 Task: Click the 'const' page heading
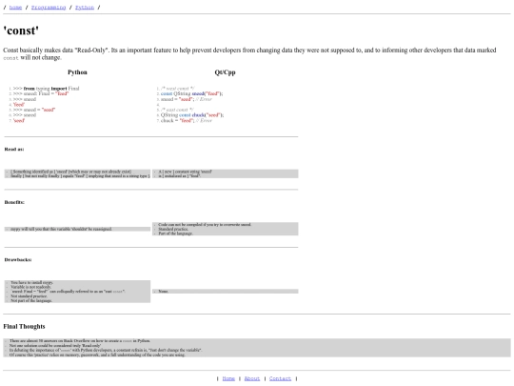point(21,30)
